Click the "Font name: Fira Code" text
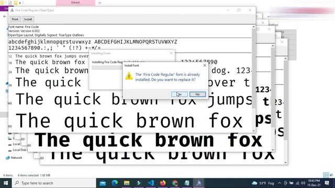This screenshot has width=335, height=188. click(24, 27)
